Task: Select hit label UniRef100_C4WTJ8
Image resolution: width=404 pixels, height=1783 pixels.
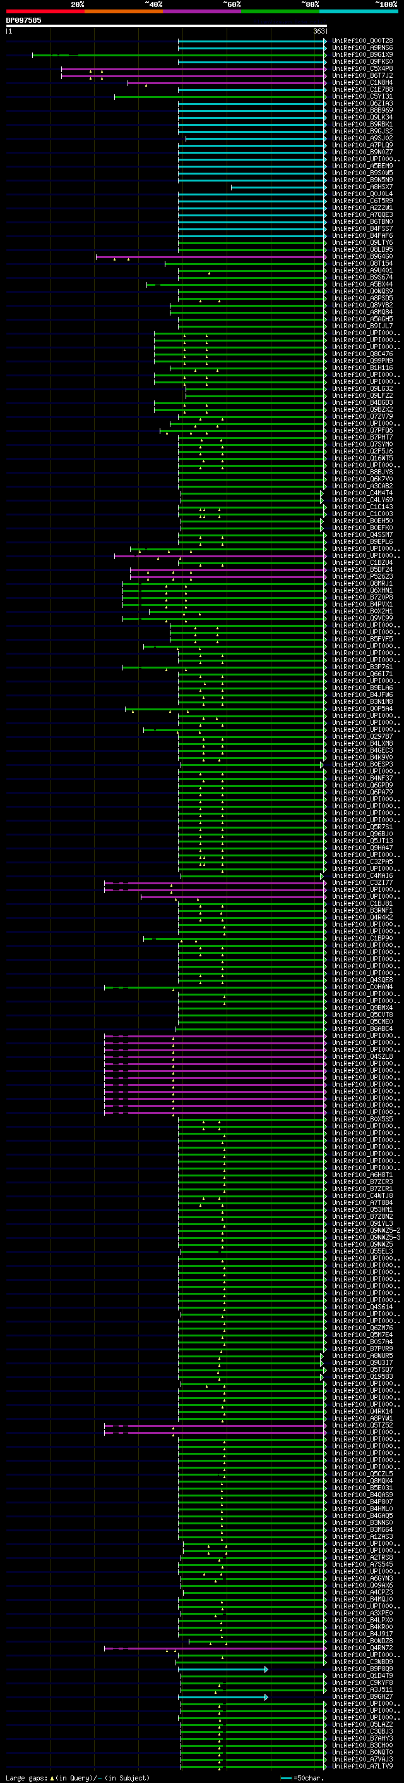Action: [x=362, y=1195]
